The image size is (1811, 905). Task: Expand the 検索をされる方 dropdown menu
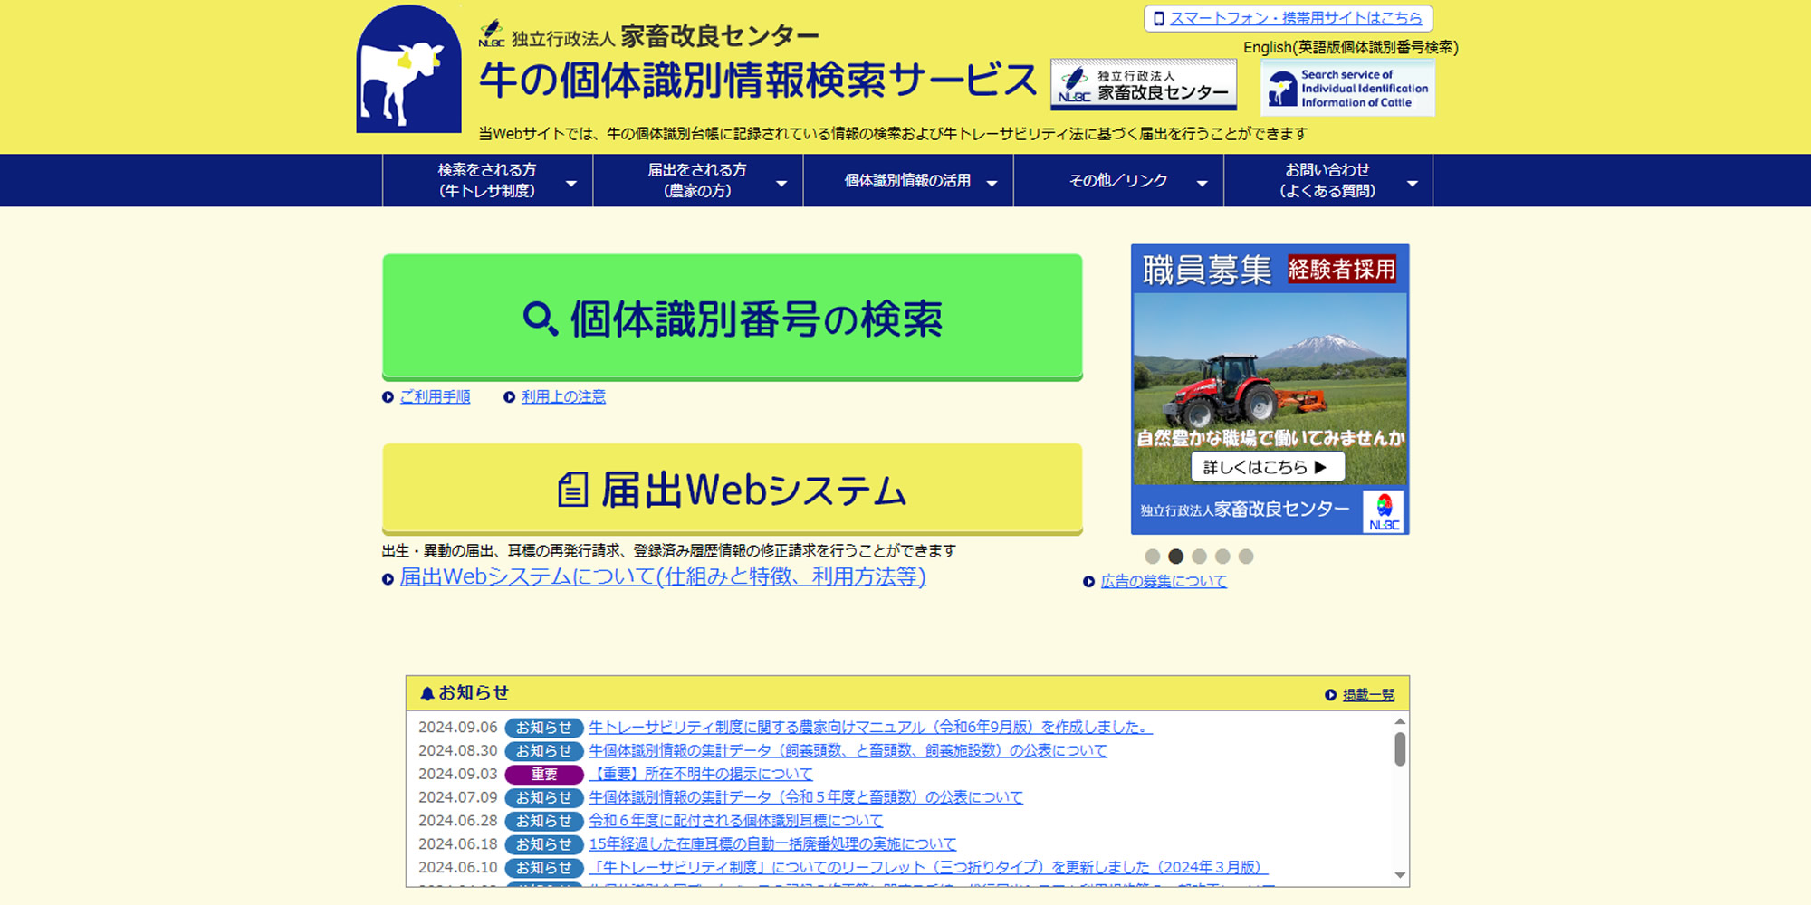487,180
